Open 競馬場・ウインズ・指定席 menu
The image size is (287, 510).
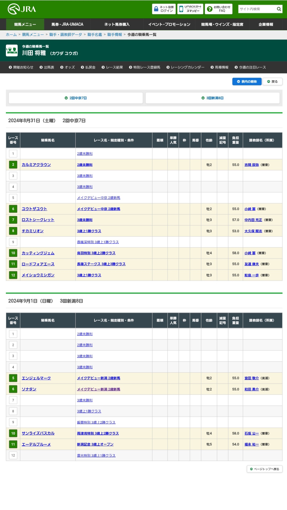pyautogui.click(x=222, y=24)
